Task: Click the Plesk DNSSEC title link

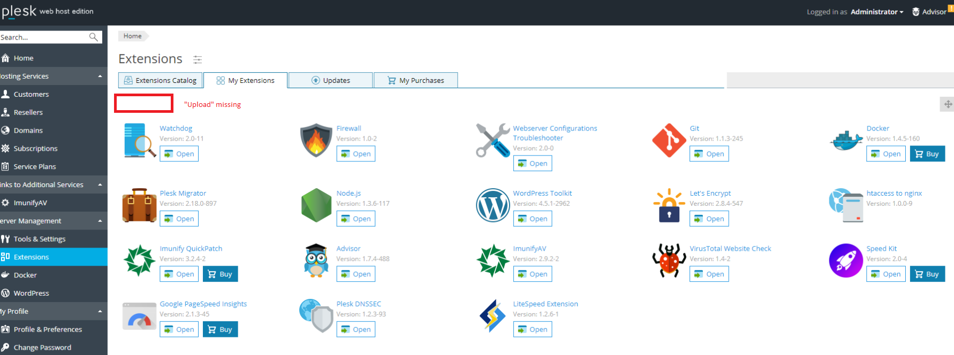Action: [359, 304]
